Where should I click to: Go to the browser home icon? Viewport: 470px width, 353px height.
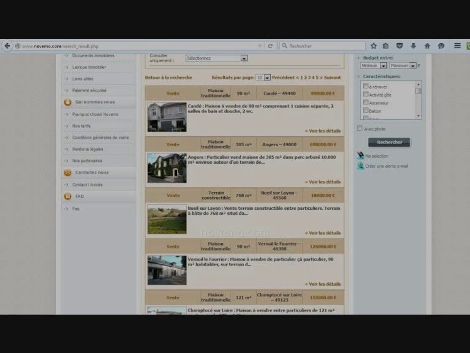click(x=427, y=46)
